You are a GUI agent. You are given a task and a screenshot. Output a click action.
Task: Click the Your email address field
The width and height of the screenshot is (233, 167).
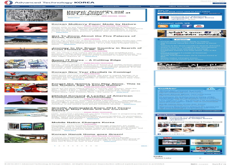click(178, 13)
